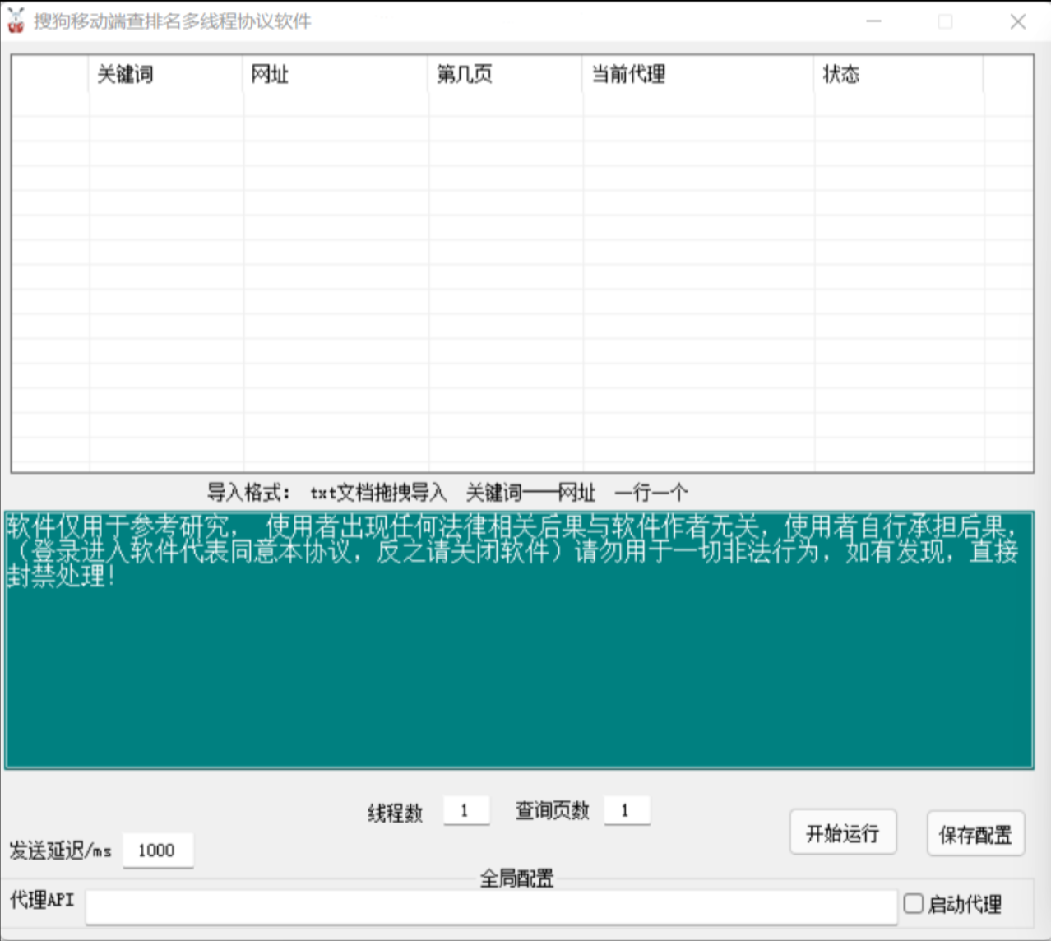
Task: Click the green disclaimer text box
Action: [x=519, y=640]
